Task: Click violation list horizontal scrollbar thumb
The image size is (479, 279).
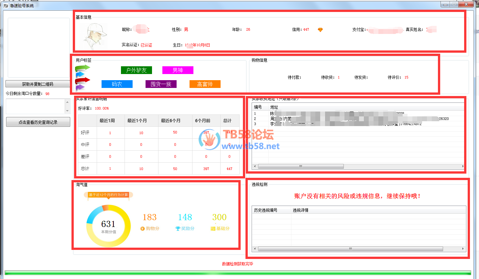Action: (x=350, y=249)
